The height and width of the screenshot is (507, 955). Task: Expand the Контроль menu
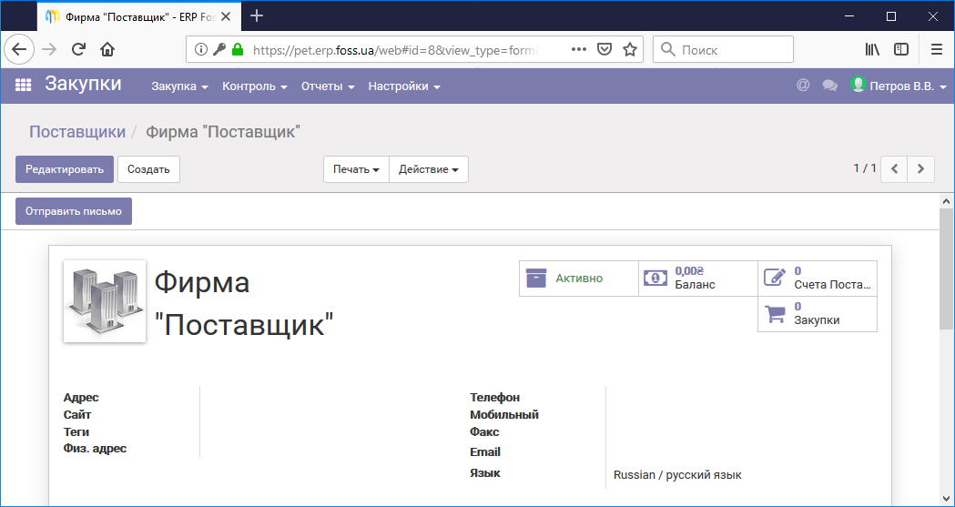point(255,86)
